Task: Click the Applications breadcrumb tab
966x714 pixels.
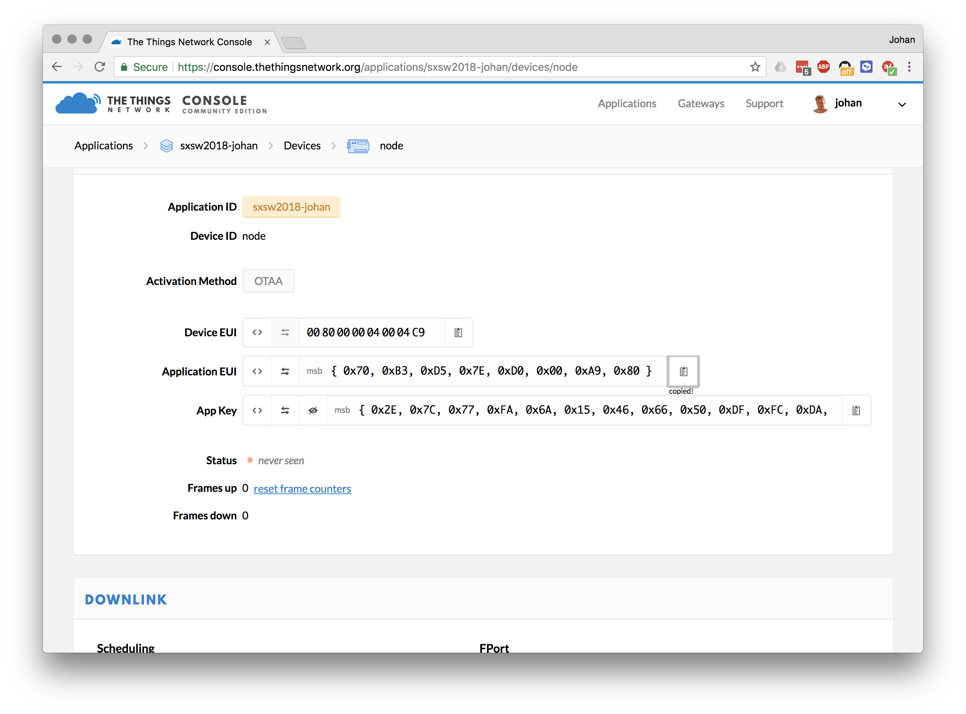Action: (x=103, y=146)
